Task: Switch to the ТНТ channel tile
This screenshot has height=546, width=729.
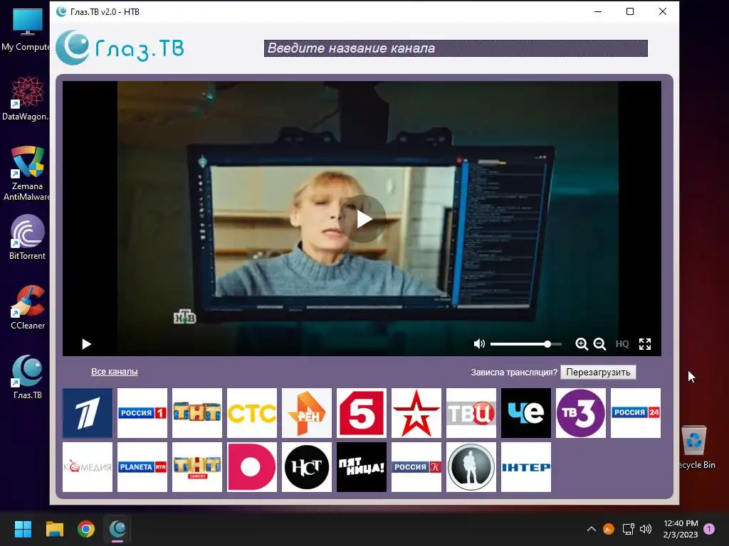Action: click(x=197, y=413)
